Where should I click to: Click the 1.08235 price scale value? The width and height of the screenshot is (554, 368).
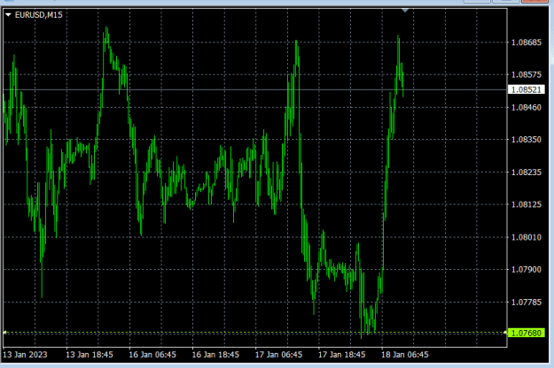(x=527, y=172)
